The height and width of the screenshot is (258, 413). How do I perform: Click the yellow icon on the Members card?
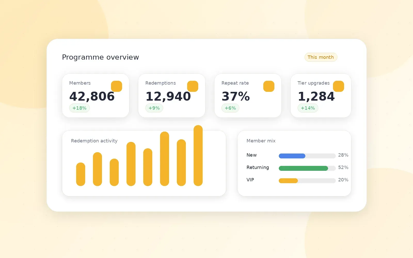116,86
